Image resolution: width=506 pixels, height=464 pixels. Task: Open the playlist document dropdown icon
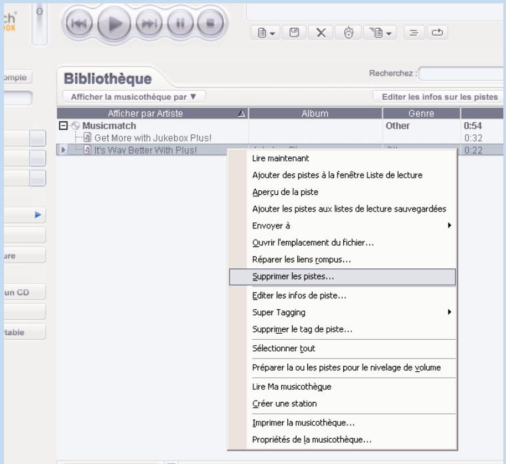click(266, 33)
